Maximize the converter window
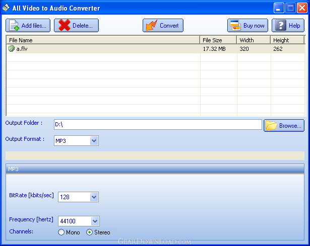This screenshot has height=246, width=310. coord(290,8)
